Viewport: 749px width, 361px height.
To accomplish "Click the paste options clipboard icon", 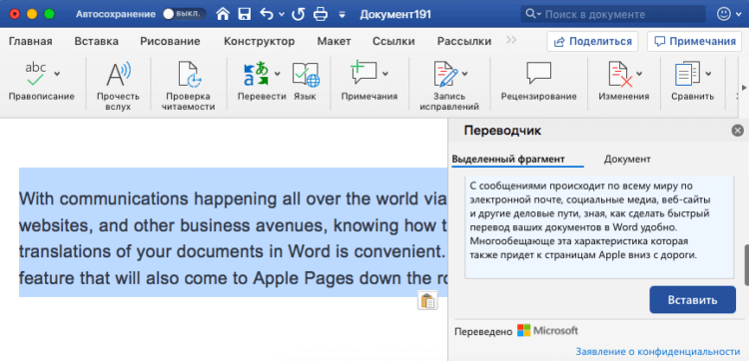I will click(427, 300).
